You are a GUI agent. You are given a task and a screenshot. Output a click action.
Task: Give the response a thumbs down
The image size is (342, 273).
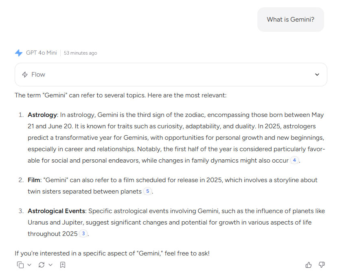[x=322, y=265]
